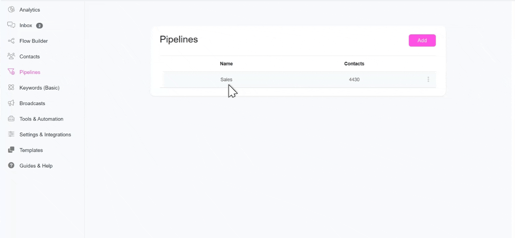This screenshot has width=515, height=238.
Task: Select the Inbox unread count badge
Action: click(x=39, y=25)
